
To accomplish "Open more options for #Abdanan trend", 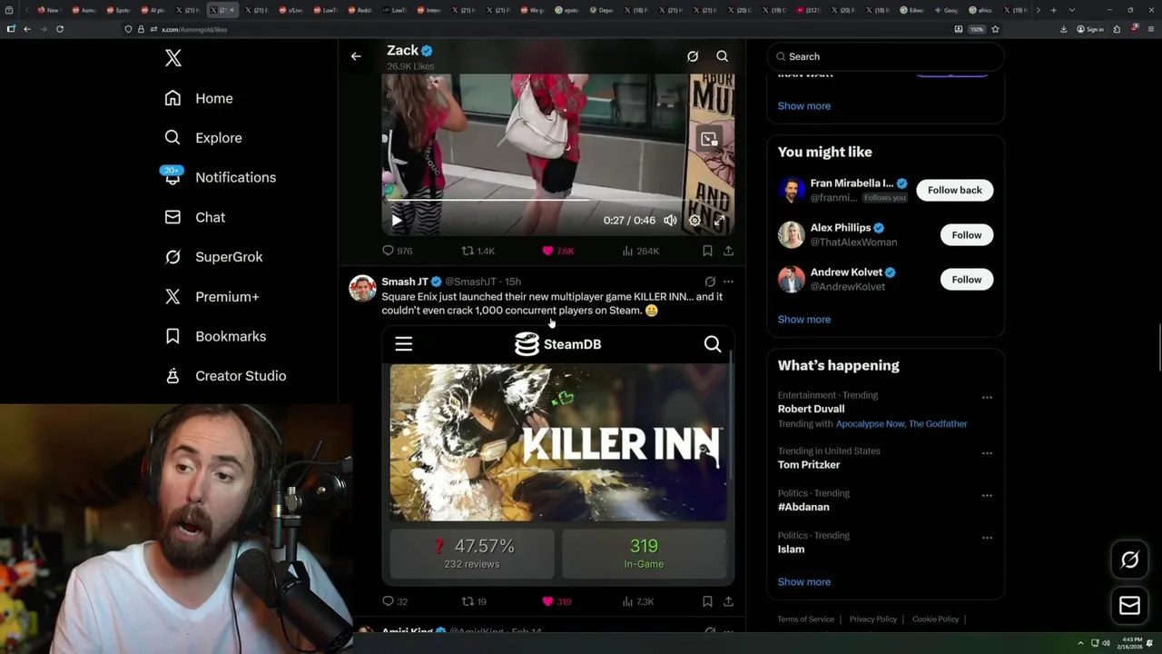I will click(987, 496).
